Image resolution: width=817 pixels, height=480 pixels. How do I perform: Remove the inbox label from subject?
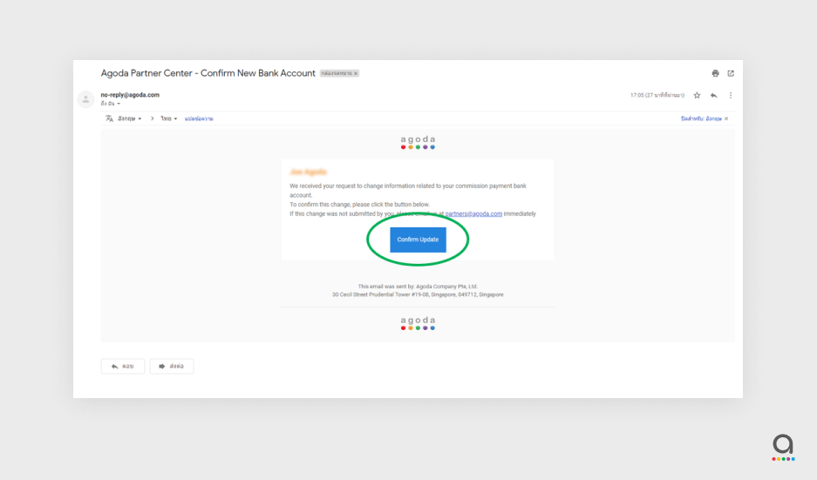[356, 73]
